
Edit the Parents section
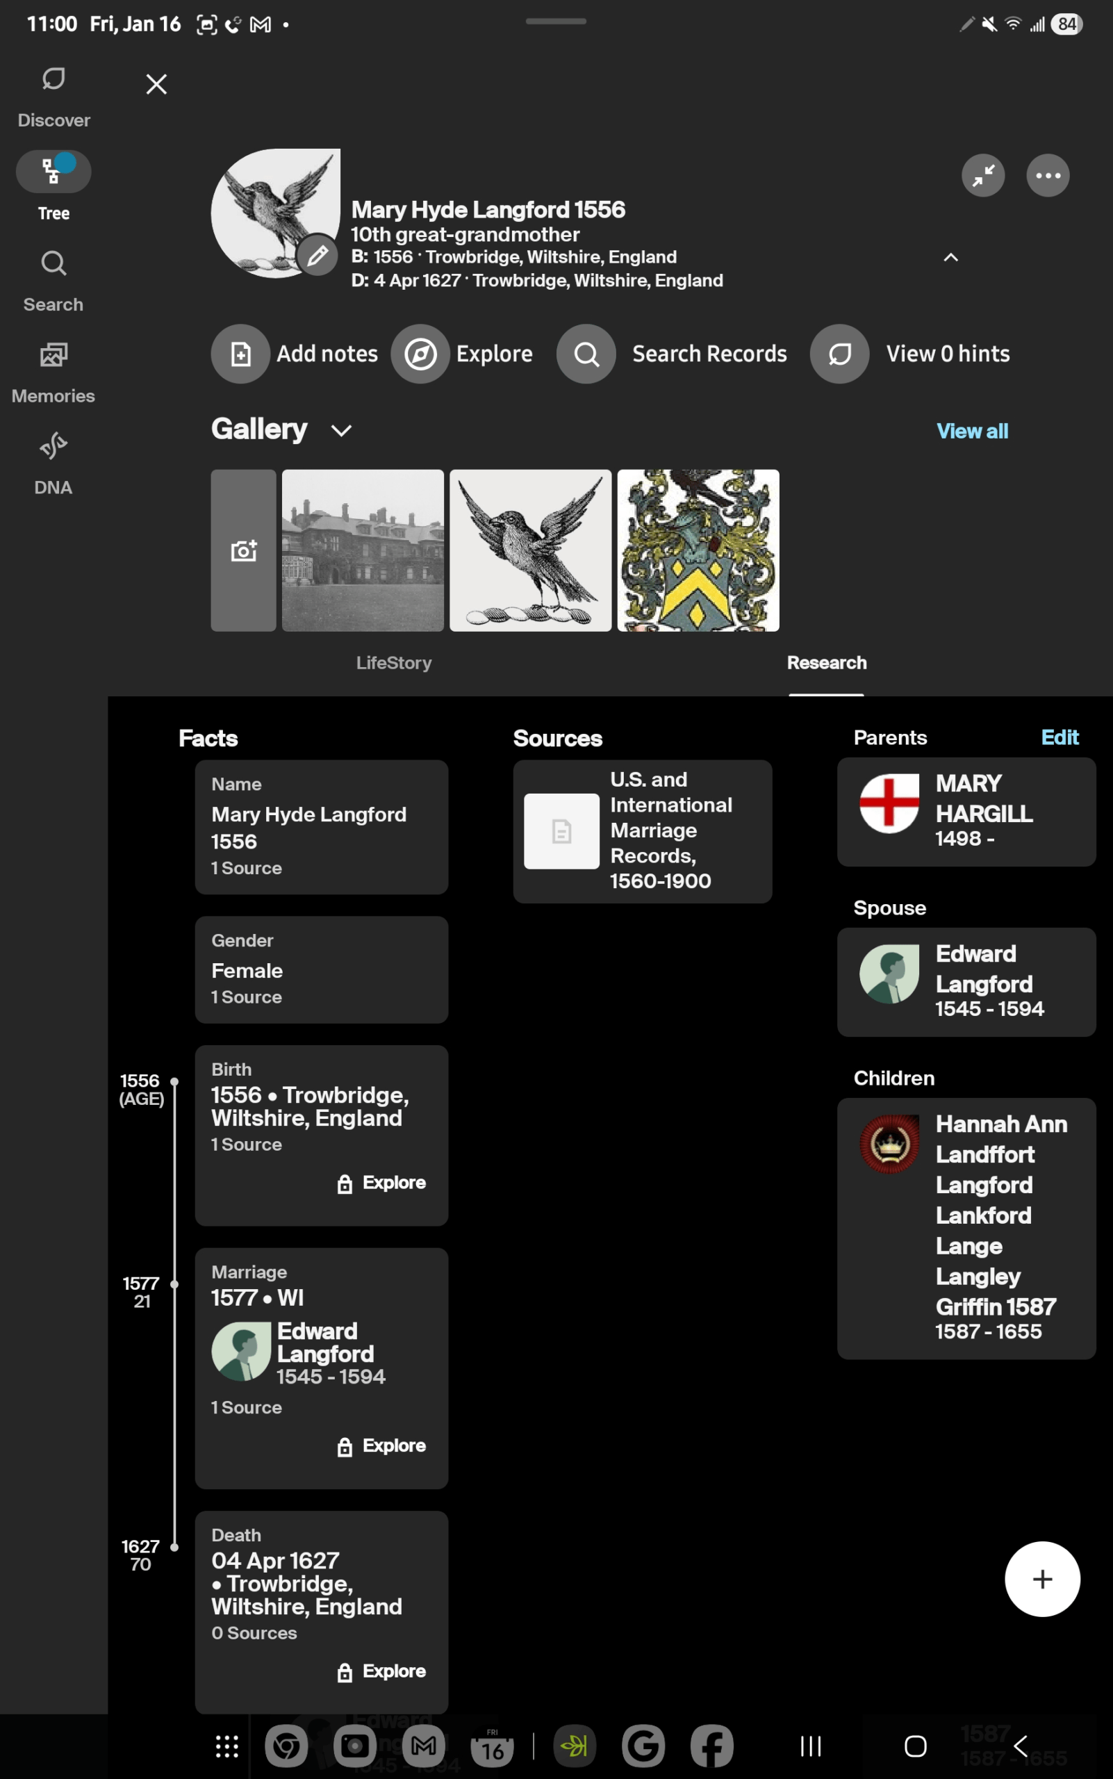[x=1060, y=737]
